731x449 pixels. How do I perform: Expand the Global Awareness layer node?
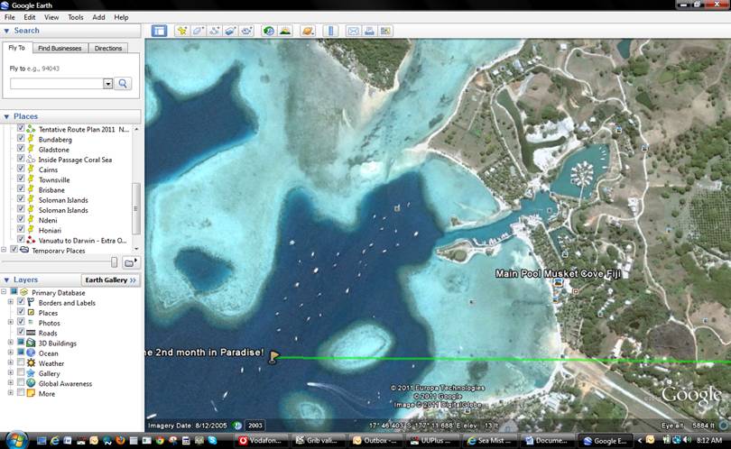click(11, 383)
